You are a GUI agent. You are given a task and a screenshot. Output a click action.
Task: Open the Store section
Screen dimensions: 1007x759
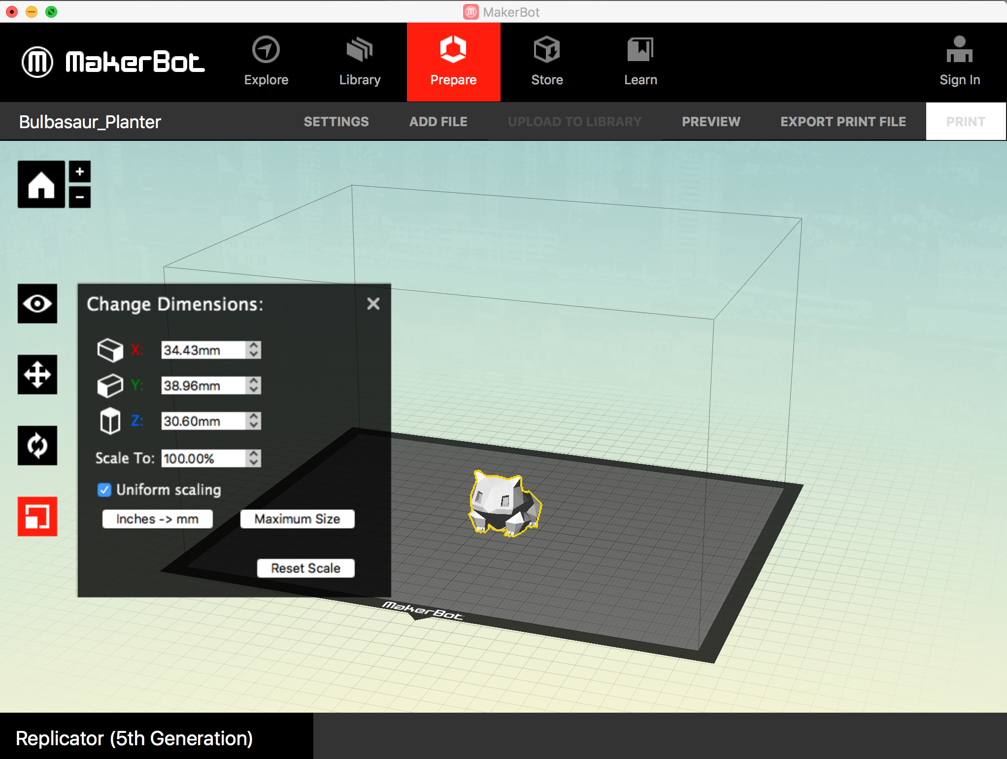click(547, 62)
